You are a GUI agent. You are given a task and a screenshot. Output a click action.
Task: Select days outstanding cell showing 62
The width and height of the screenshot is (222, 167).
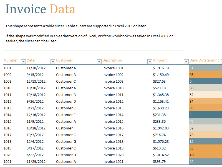coord(205,95)
